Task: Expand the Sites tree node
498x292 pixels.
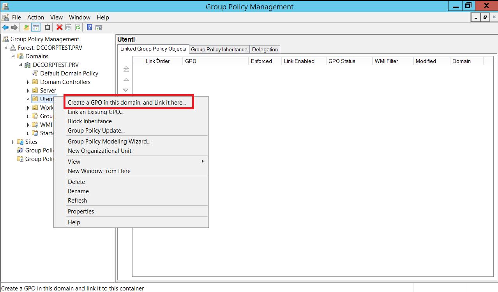Action: (x=13, y=142)
